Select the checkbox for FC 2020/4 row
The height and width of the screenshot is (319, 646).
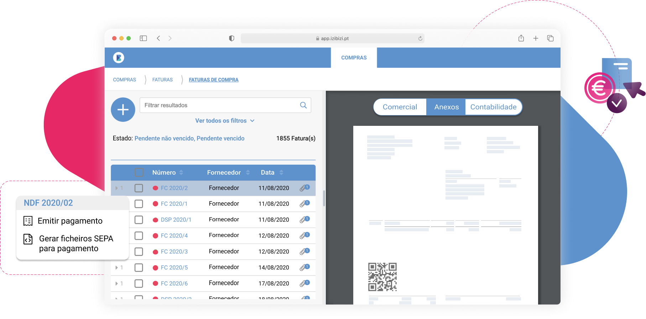point(139,236)
